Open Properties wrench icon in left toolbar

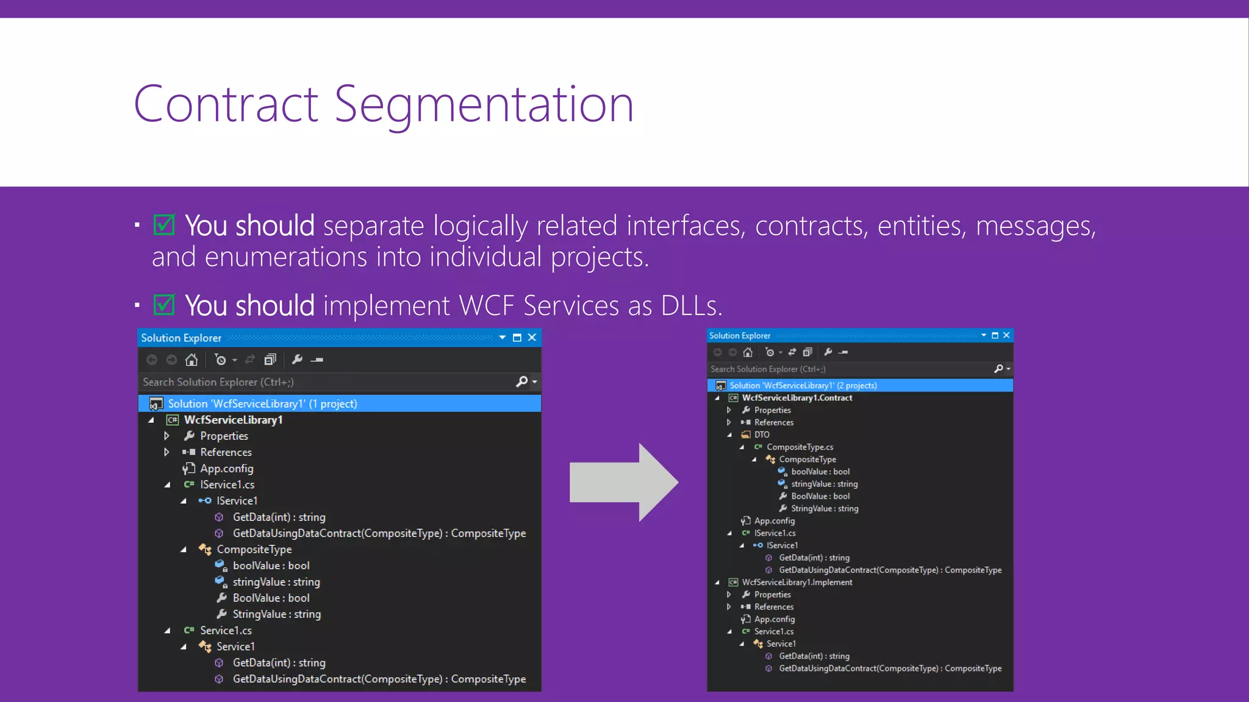297,360
